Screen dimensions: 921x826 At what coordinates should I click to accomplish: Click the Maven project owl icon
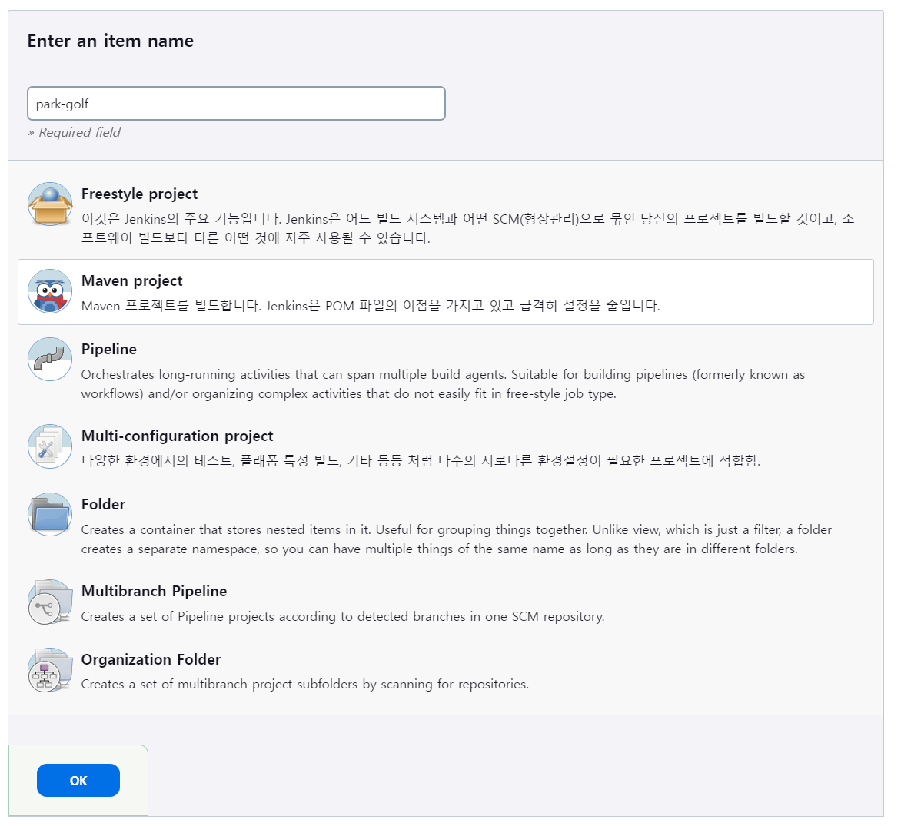50,291
